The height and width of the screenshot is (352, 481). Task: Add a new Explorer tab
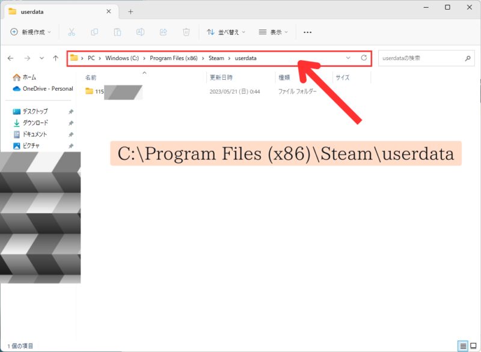point(130,11)
